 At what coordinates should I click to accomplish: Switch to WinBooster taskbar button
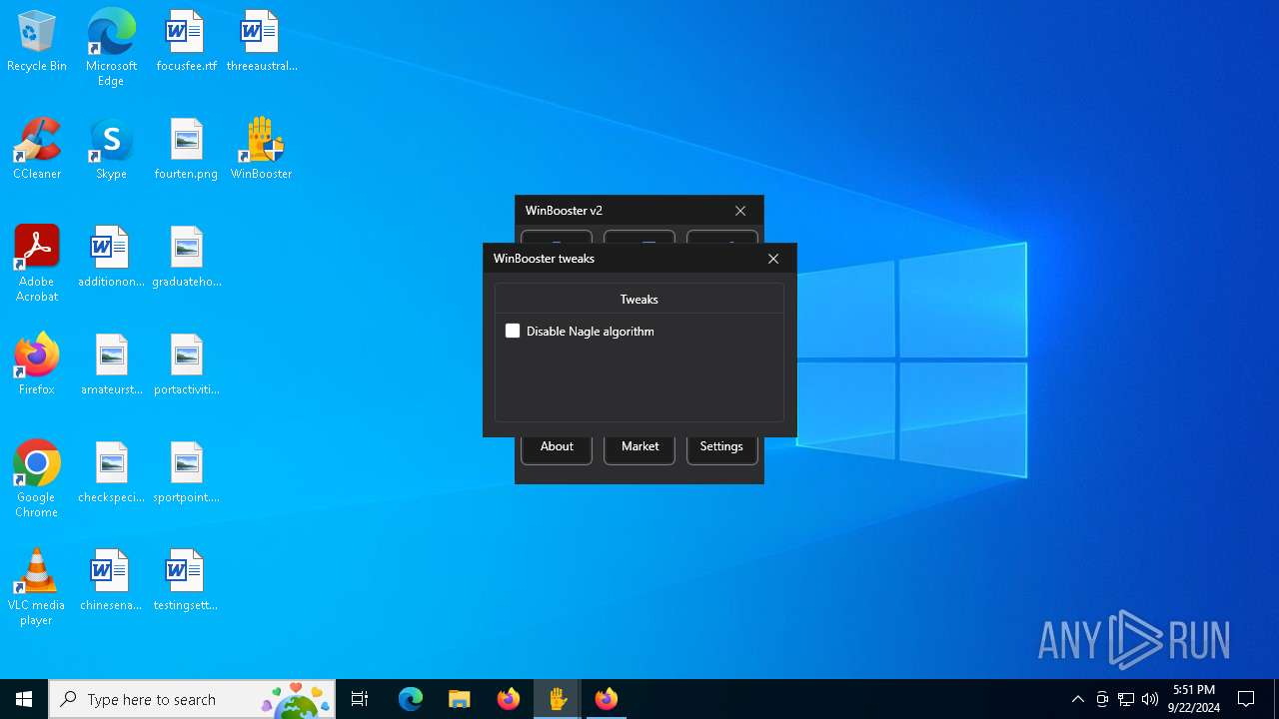558,699
